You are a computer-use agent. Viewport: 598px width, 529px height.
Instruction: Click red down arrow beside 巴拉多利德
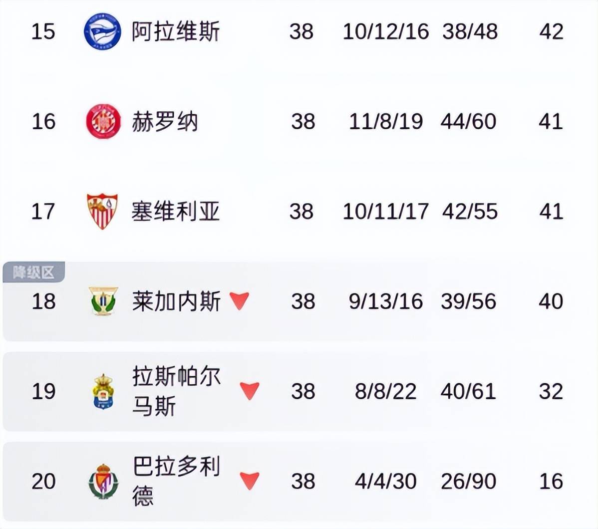250,481
